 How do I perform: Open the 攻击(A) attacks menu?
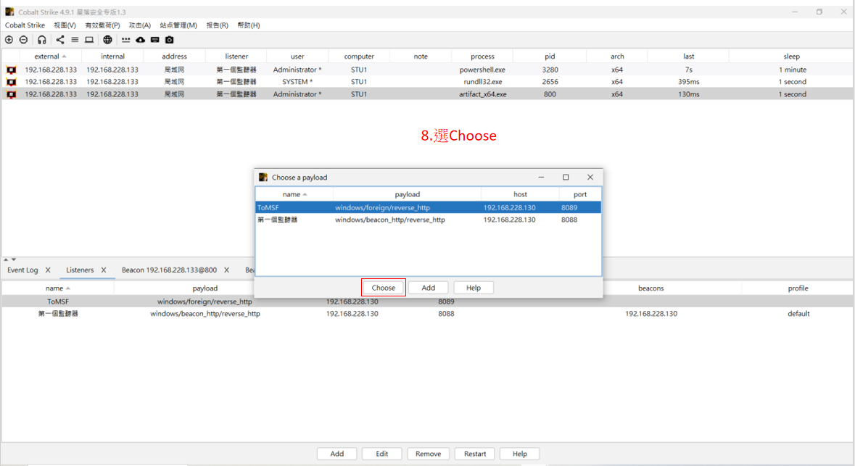point(139,25)
